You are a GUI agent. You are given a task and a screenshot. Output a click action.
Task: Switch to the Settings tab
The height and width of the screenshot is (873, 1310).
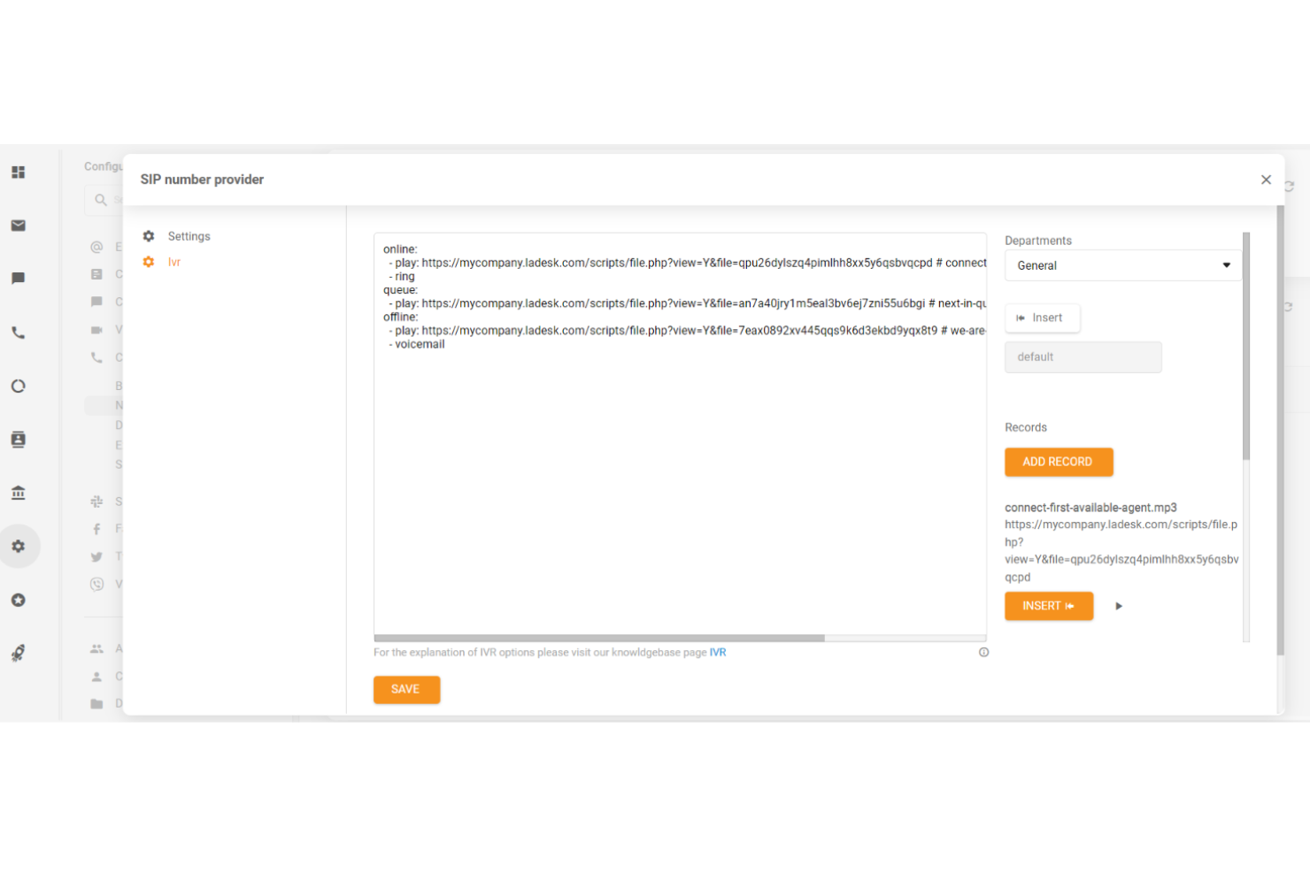pyautogui.click(x=189, y=236)
